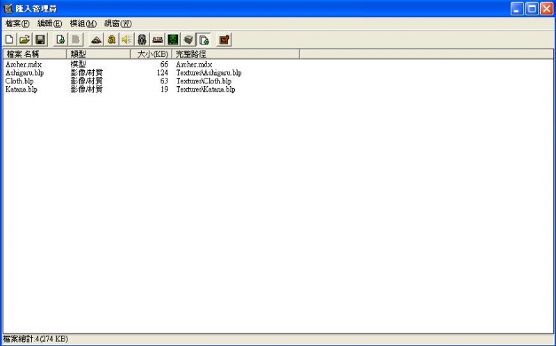Open the Object Manager grey cube icon
The width and height of the screenshot is (556, 346).
click(x=188, y=40)
